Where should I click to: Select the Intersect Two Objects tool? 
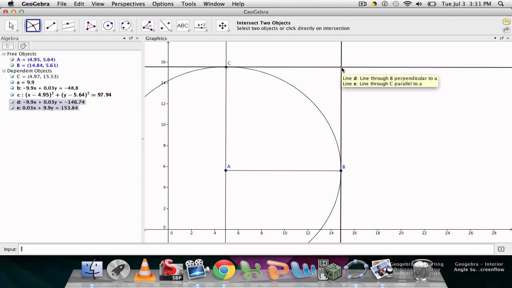[x=33, y=26]
